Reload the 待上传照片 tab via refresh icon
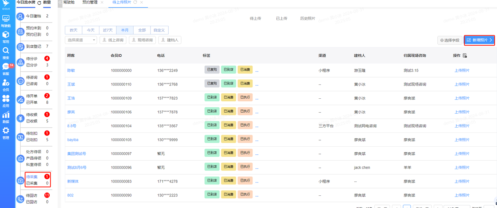The height and width of the screenshot is (208, 497). pyautogui.click(x=135, y=2)
